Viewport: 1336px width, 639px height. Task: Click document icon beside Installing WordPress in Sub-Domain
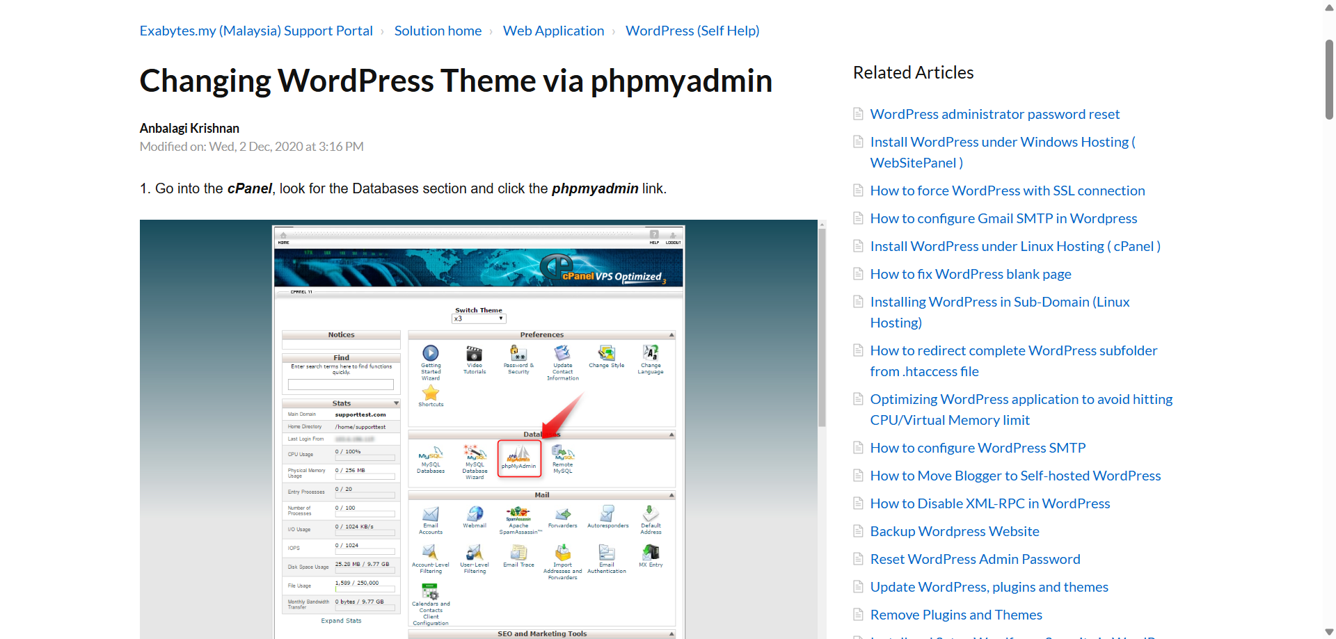858,301
